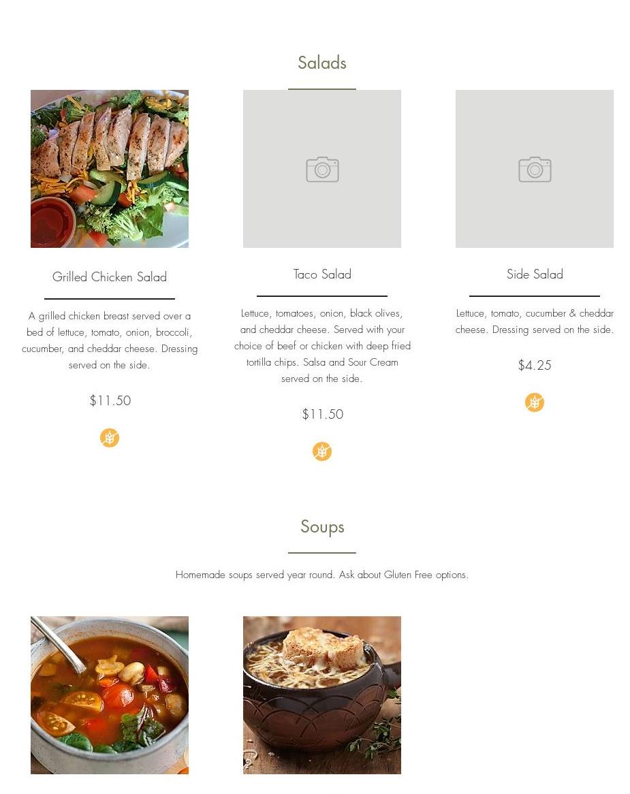The height and width of the screenshot is (794, 630).
Task: Click the $4.25 Side Salad price
Action: [x=534, y=365]
